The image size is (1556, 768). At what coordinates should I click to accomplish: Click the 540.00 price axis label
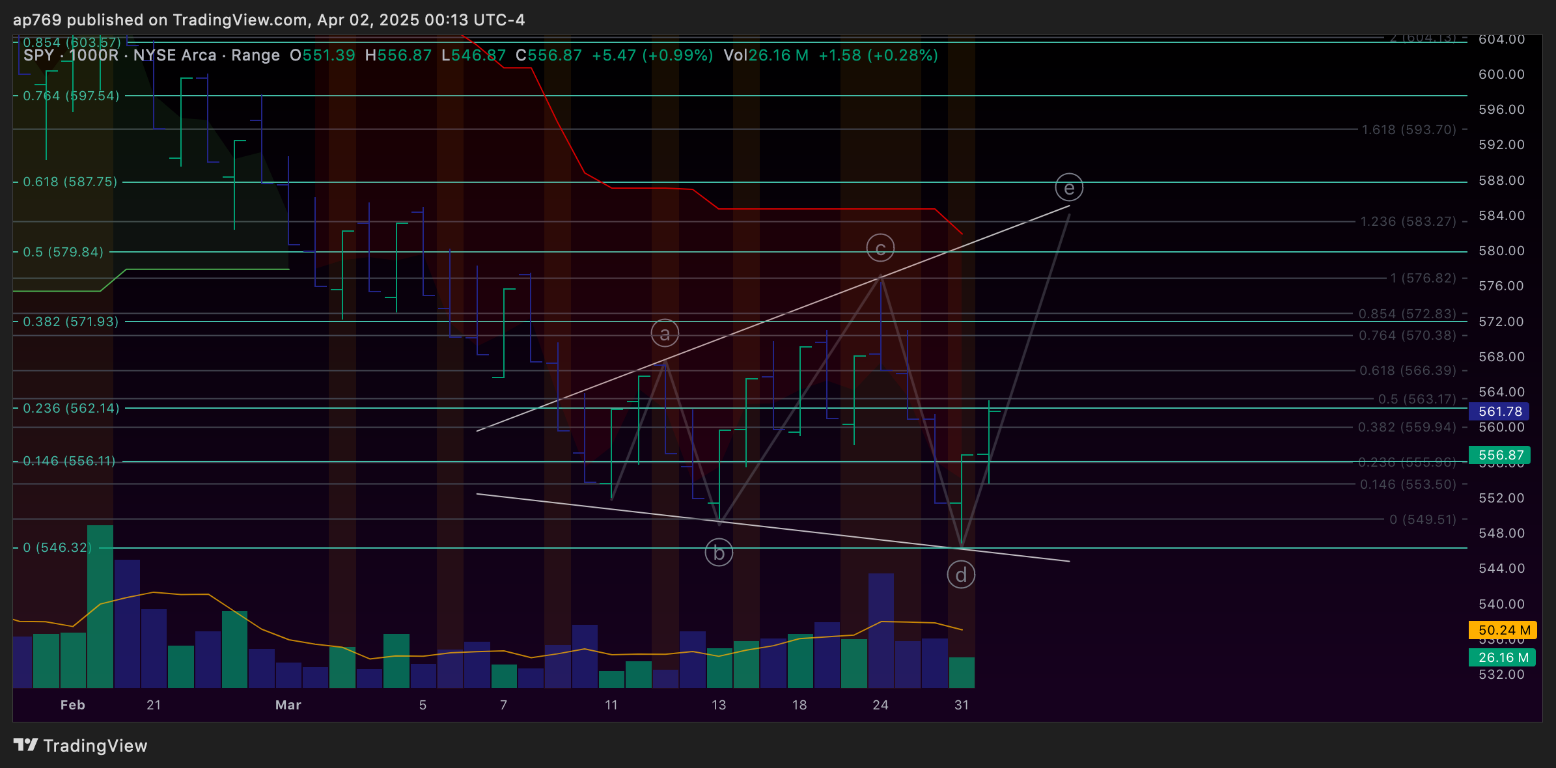pos(1501,604)
